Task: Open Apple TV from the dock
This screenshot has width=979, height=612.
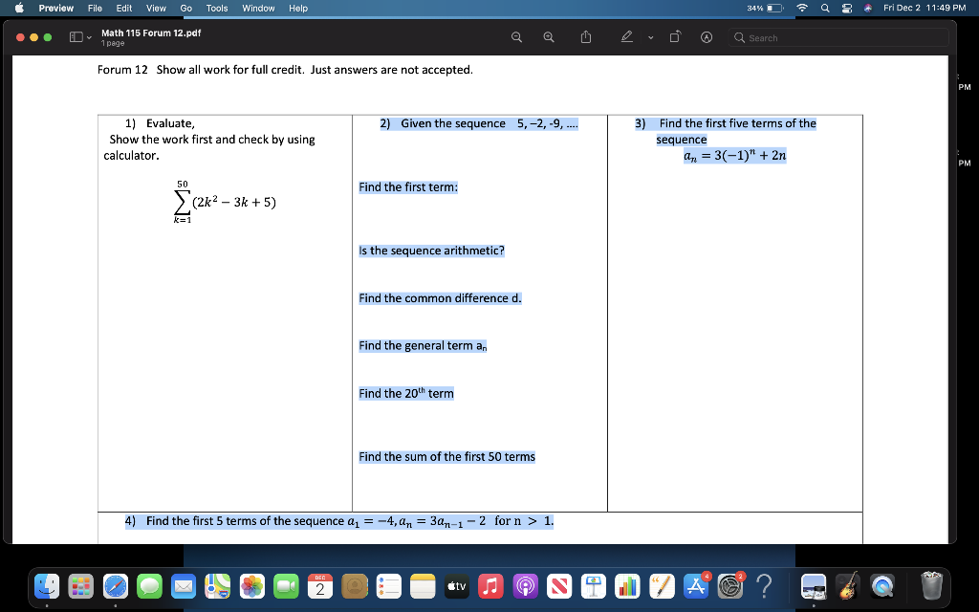Action: (x=457, y=586)
